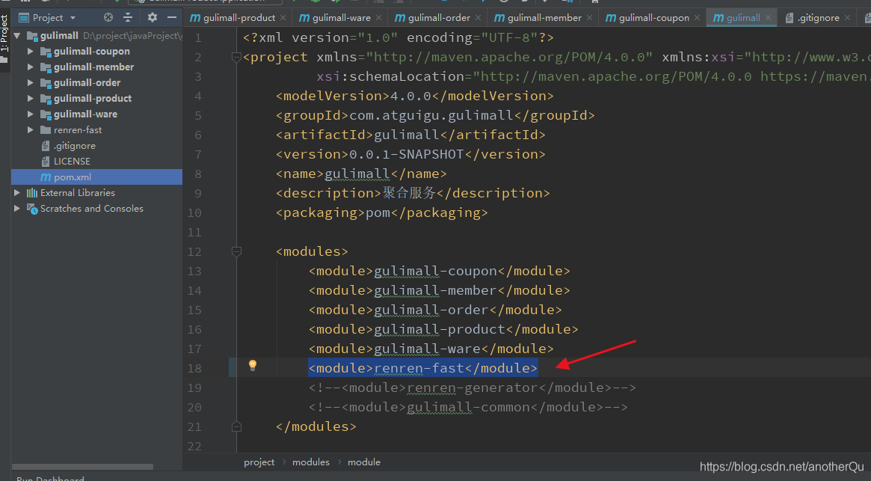The width and height of the screenshot is (871, 481).
Task: Click the collapse all icon in Project panel
Action: (x=128, y=18)
